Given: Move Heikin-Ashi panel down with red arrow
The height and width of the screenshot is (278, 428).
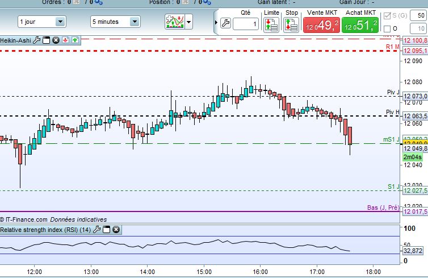Looking at the screenshot, I should (65, 40).
